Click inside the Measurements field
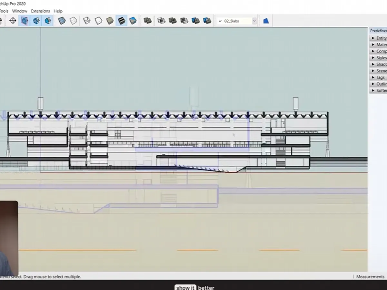Image resolution: width=387 pixels, height=290 pixels. (x=370, y=276)
